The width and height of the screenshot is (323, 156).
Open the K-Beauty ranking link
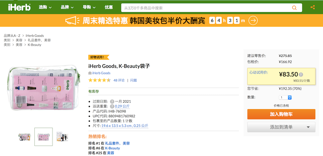point(113,148)
